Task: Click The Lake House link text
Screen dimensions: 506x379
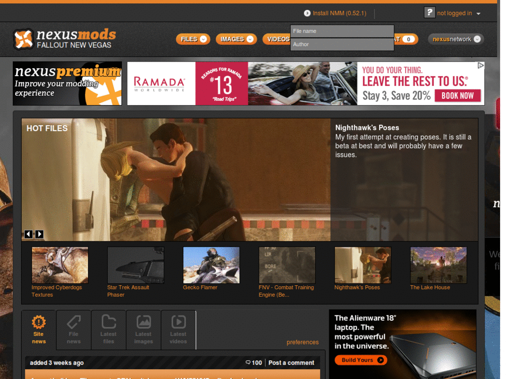Action: pos(430,287)
